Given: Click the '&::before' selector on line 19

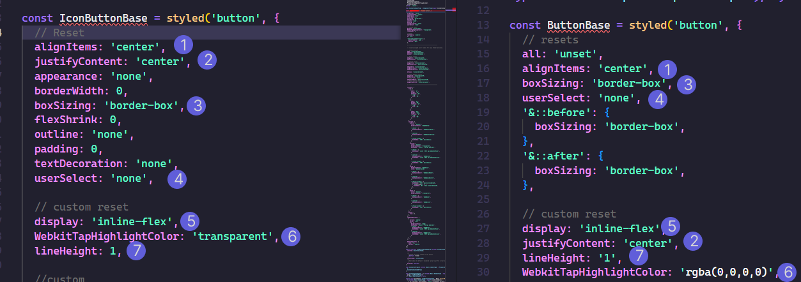Looking at the screenshot, I should click(557, 112).
